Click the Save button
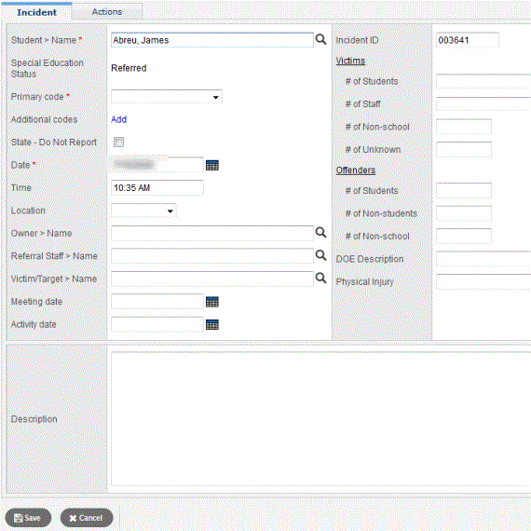This screenshot has height=531, width=531. tap(28, 518)
